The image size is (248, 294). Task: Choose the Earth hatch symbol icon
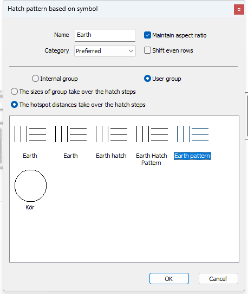coord(112,134)
